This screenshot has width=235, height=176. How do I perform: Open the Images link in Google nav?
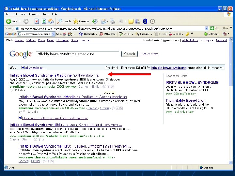point(20,40)
